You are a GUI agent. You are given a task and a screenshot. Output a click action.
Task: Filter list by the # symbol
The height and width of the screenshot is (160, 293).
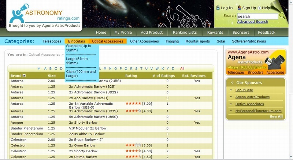(39, 68)
